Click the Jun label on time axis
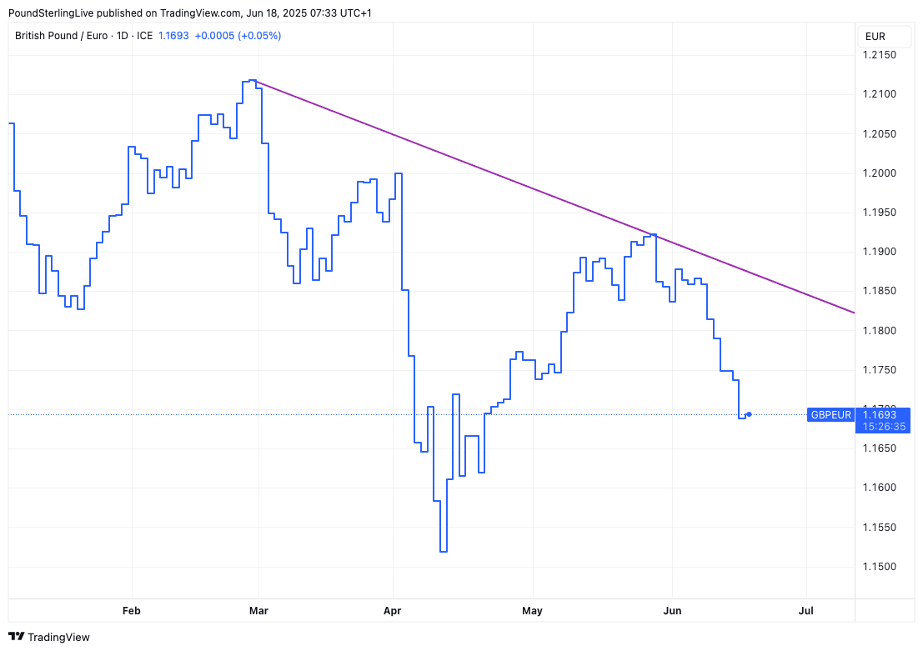This screenshot has width=923, height=651. click(x=672, y=611)
